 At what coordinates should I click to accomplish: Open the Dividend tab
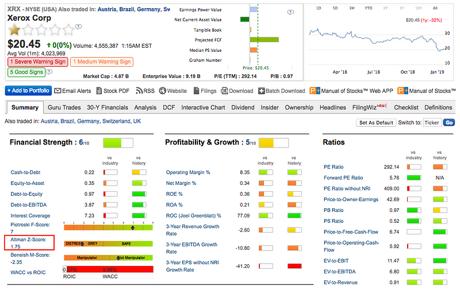(x=243, y=108)
